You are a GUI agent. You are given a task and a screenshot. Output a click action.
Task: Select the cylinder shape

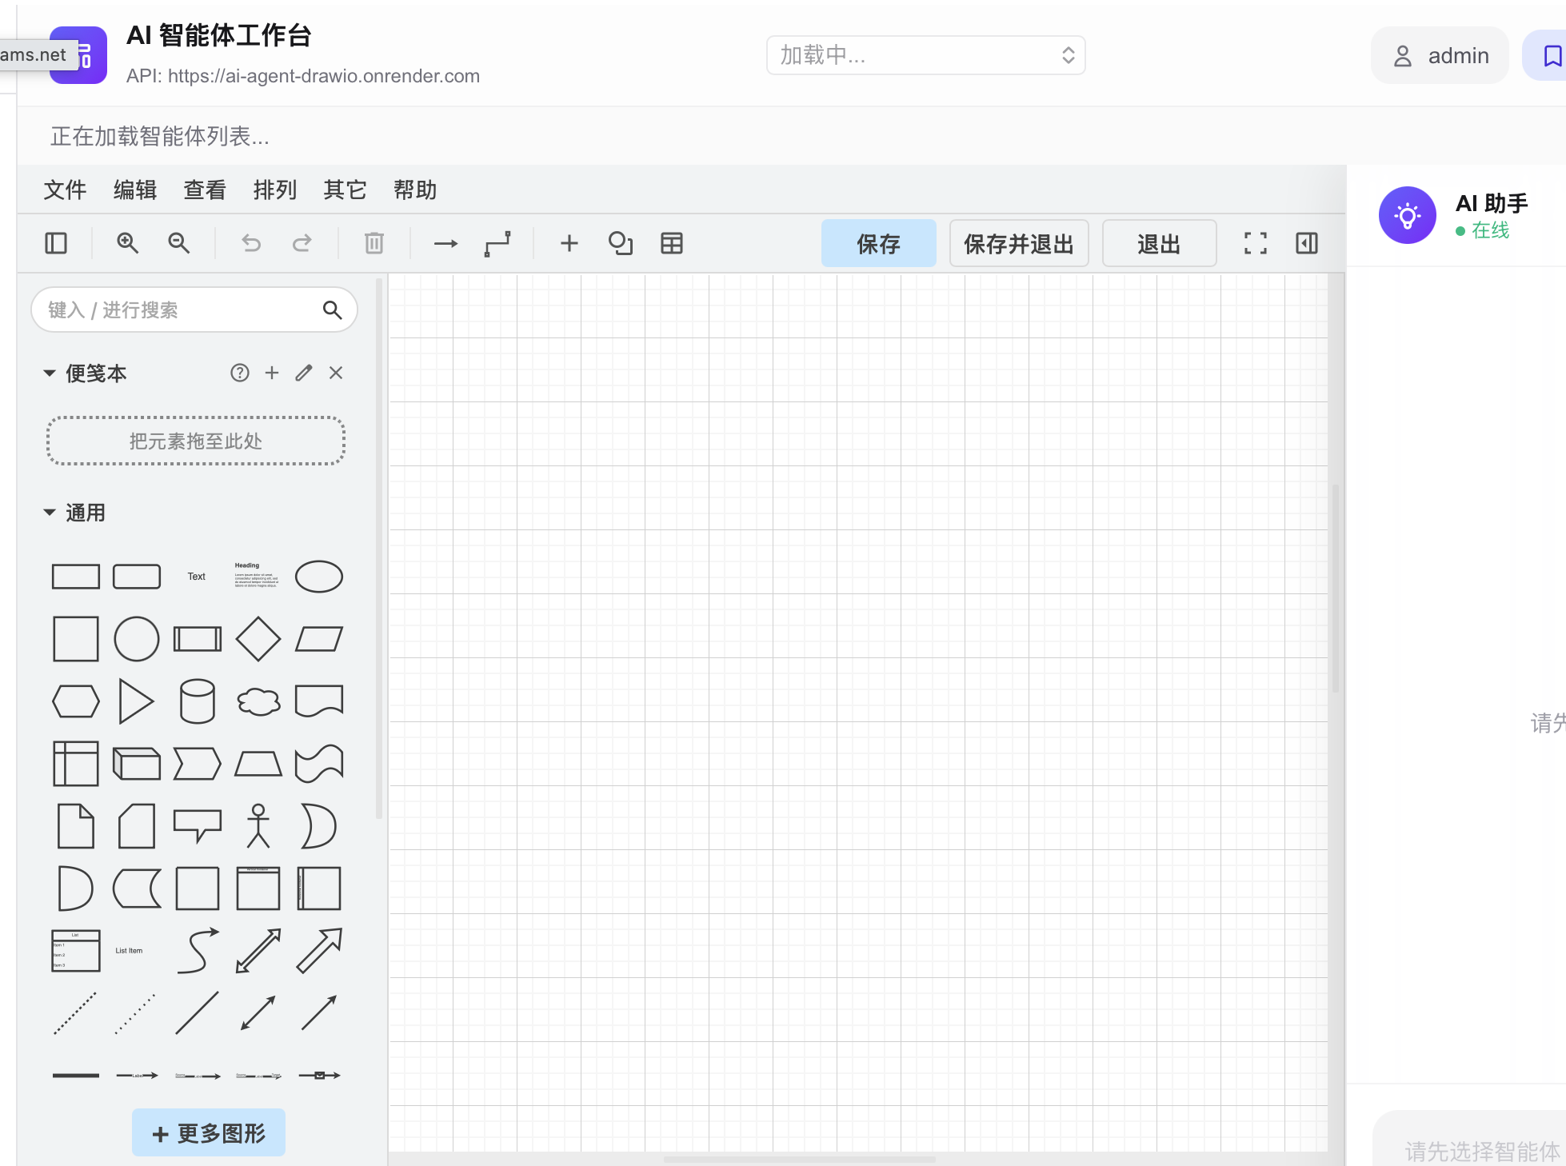coord(198,701)
